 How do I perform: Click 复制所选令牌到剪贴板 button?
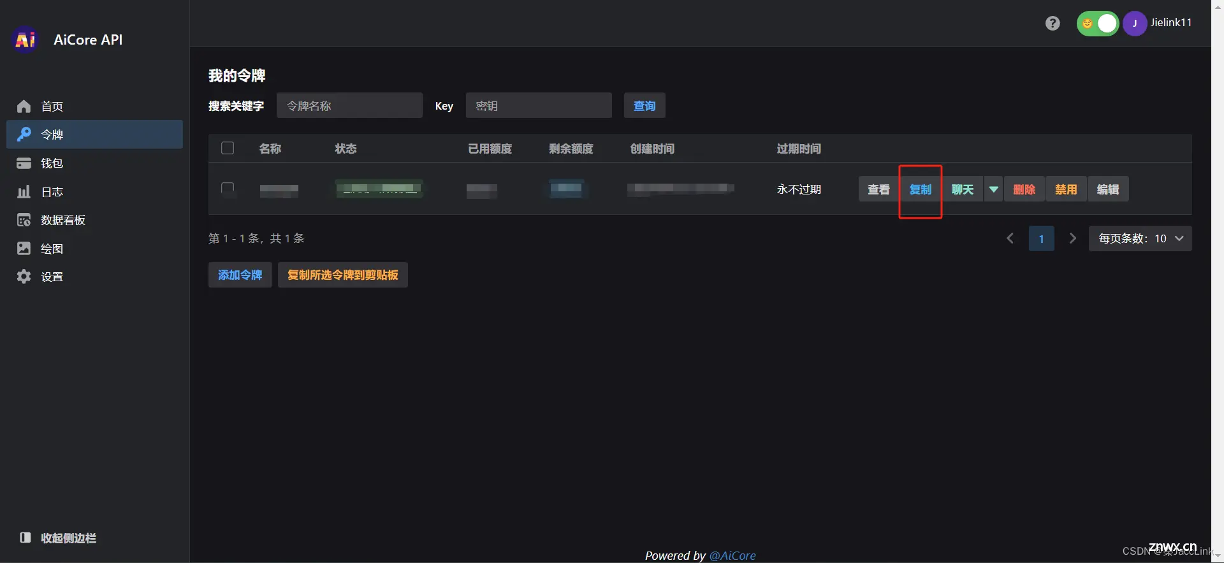tap(343, 275)
